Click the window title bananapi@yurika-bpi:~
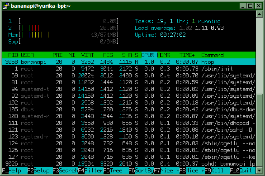Viewport: 265px width, 176px height. coord(41,6)
